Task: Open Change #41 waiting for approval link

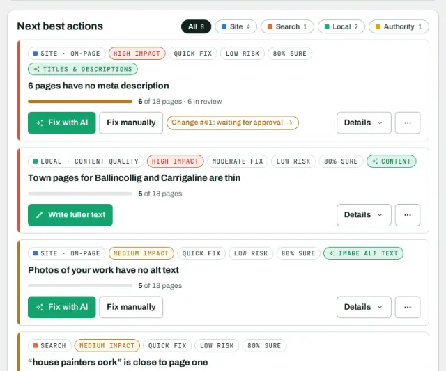Action: point(233,123)
